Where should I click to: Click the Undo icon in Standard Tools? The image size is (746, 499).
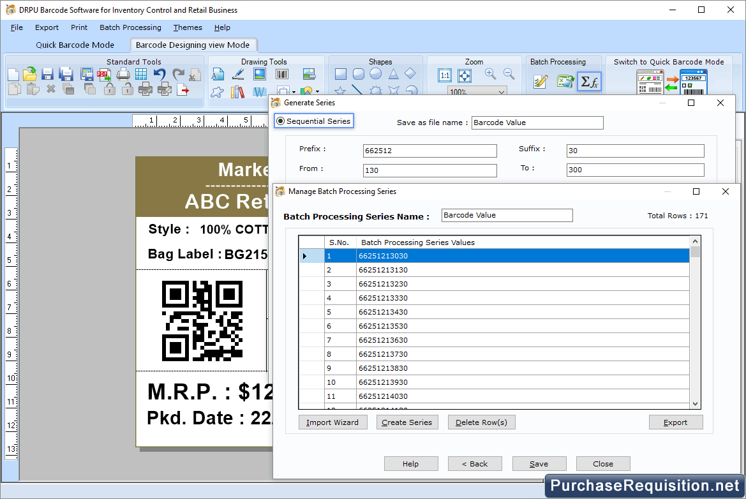[x=158, y=75]
